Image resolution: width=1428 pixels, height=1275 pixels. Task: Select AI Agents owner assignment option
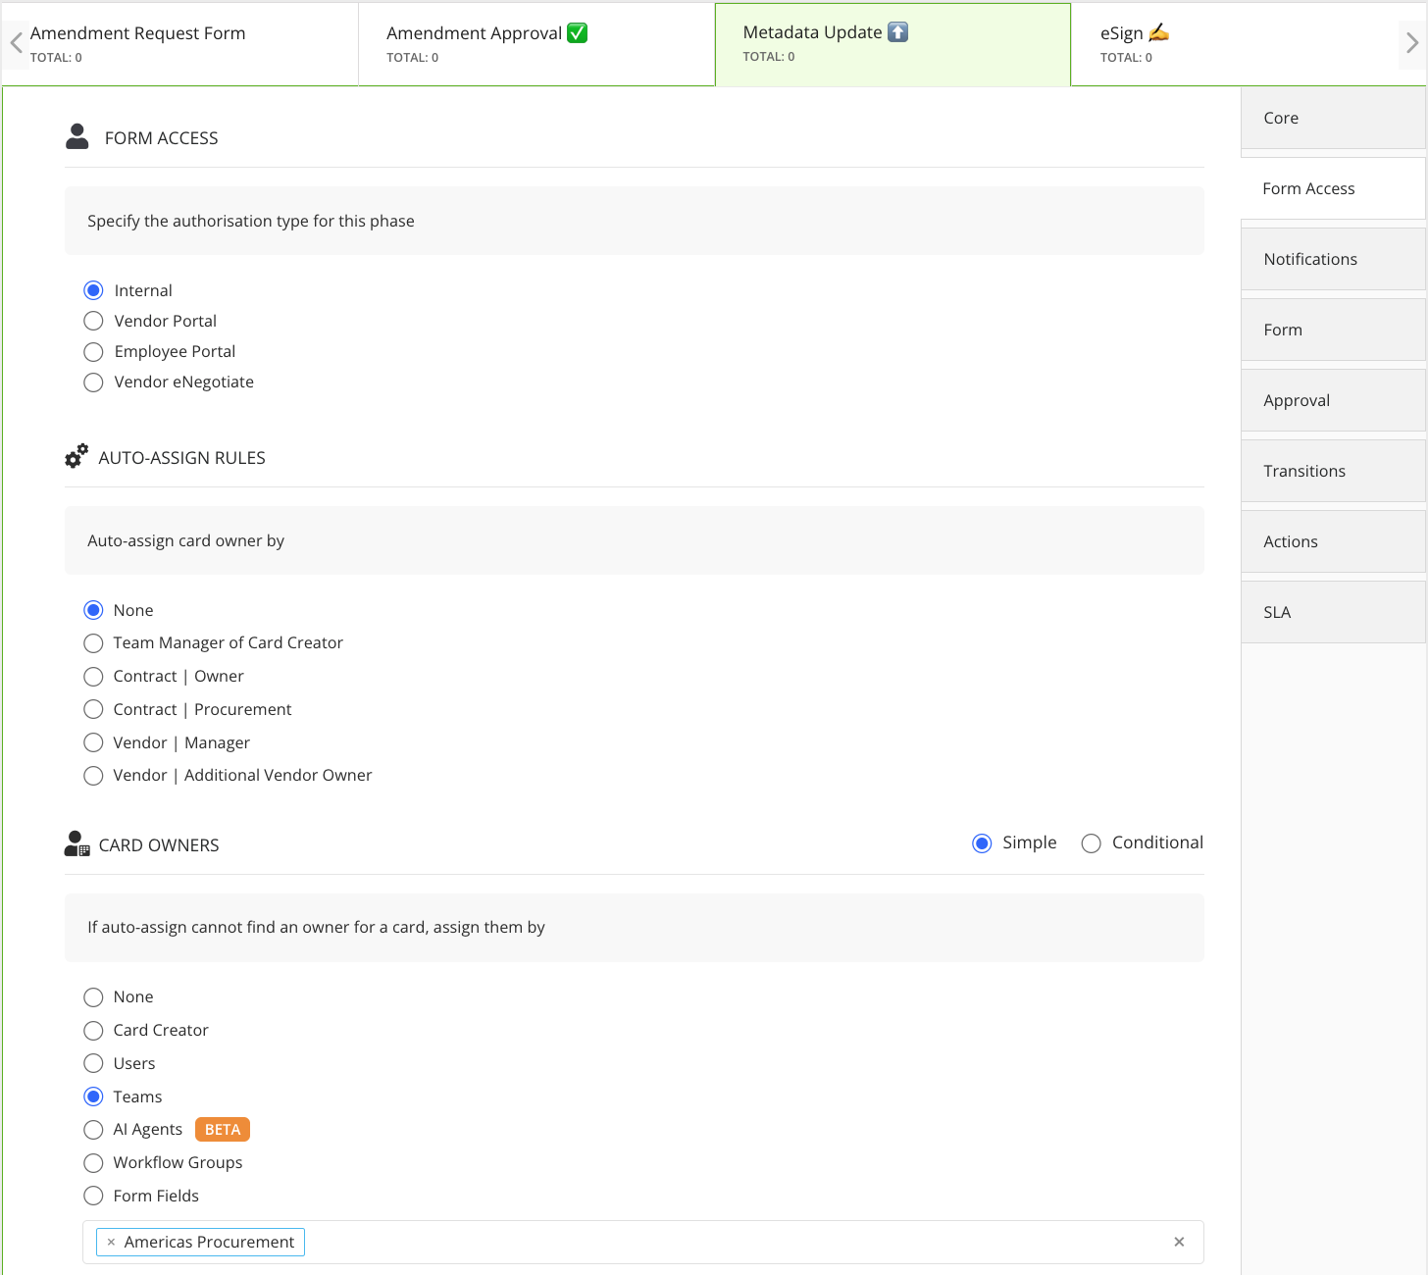pyautogui.click(x=93, y=1129)
